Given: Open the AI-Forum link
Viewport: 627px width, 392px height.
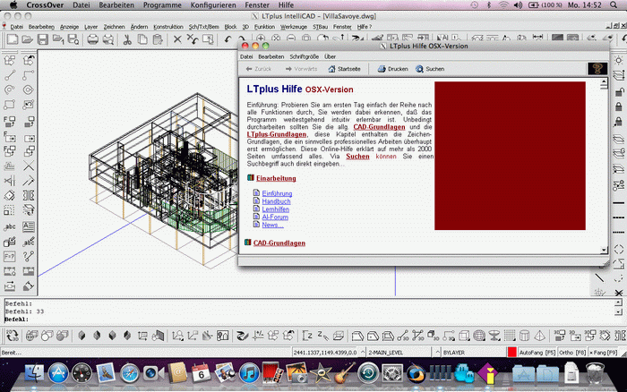Looking at the screenshot, I should point(275,217).
